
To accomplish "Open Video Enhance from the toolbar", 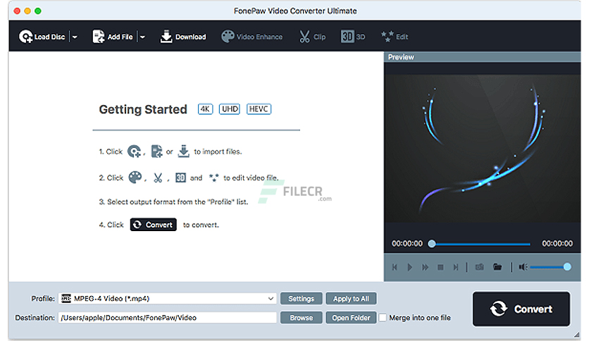I will pyautogui.click(x=252, y=37).
